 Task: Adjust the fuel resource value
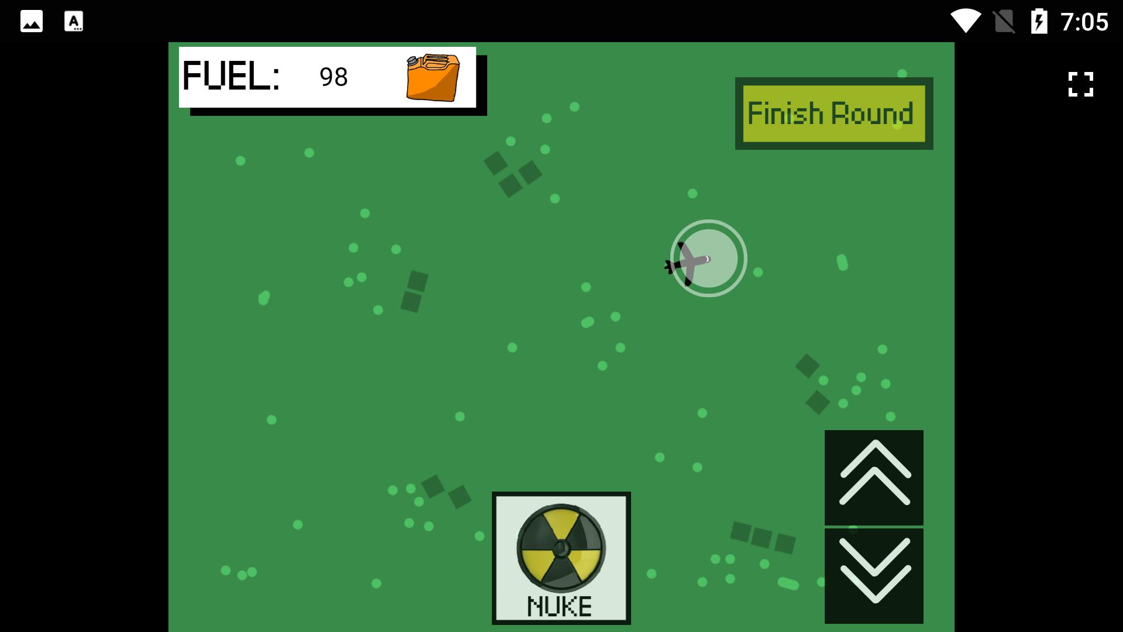[x=332, y=77]
